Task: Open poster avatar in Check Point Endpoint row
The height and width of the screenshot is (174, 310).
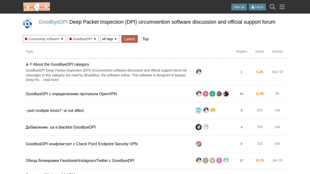Action: click(x=199, y=144)
